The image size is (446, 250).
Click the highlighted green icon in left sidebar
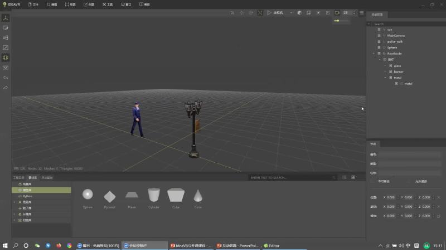point(6,58)
